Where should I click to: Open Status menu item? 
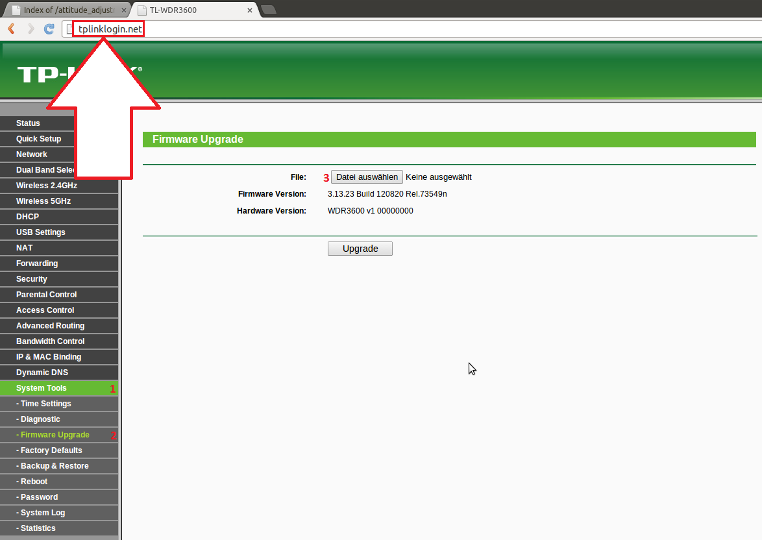click(59, 123)
